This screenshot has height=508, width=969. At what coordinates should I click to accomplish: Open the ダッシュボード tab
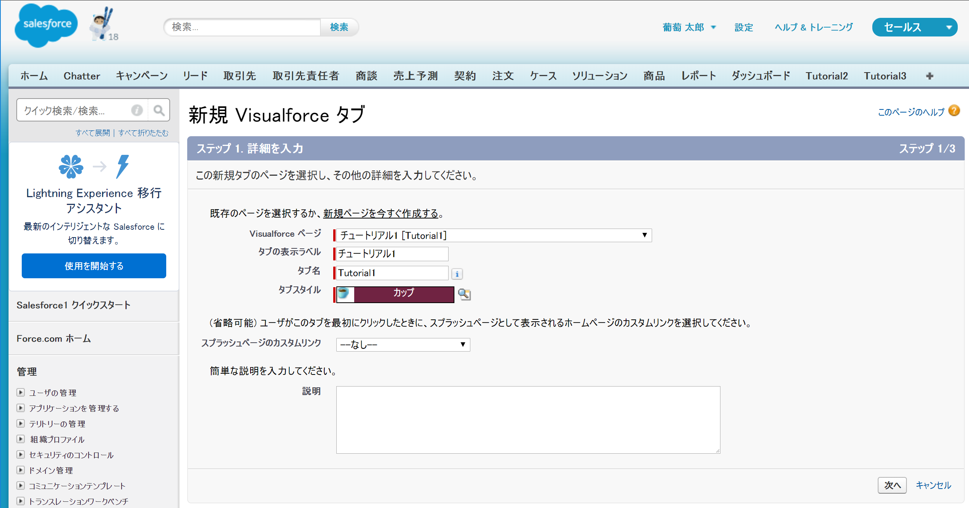point(761,76)
